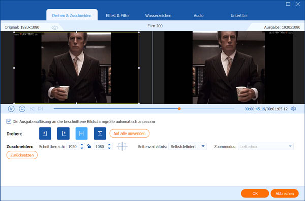Screen dimensions: 305x201
Task: Open the Untertitel tab
Action: (x=239, y=16)
